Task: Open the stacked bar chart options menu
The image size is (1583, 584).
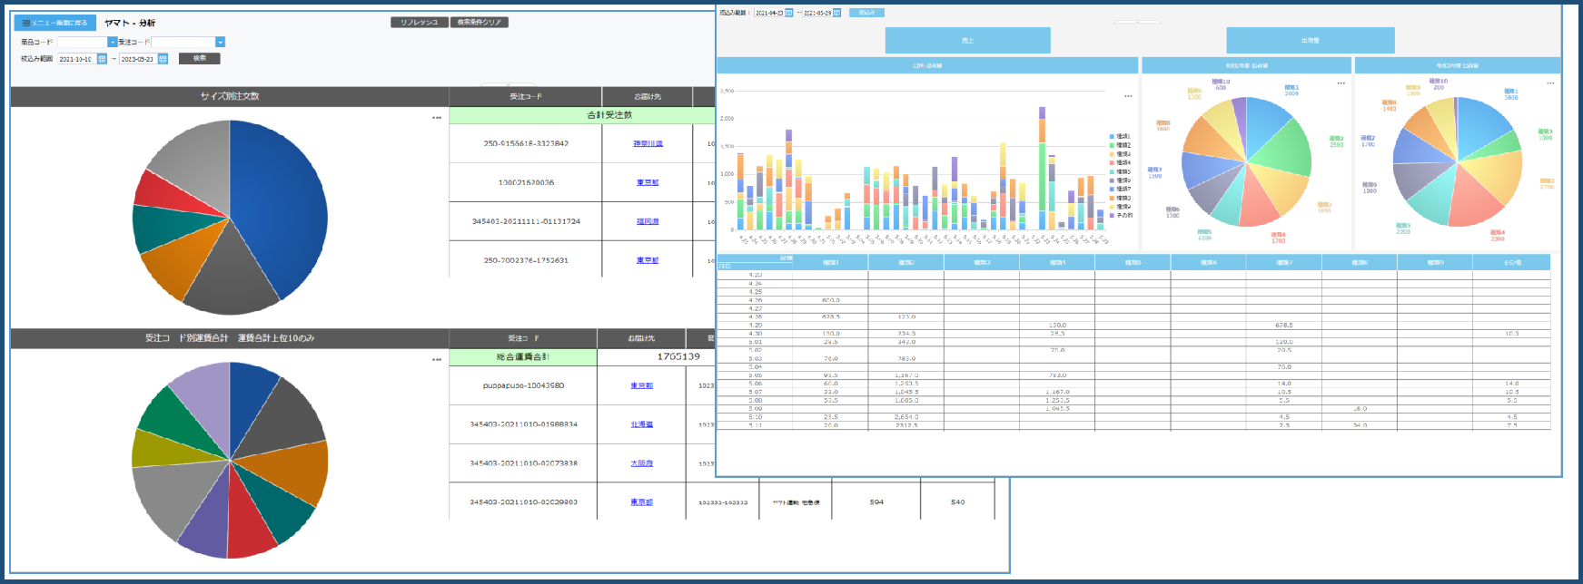Action: pyautogui.click(x=1128, y=96)
